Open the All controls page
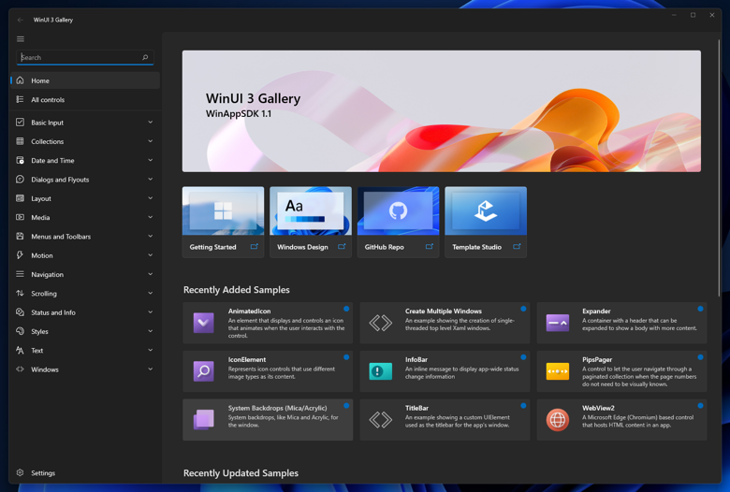Viewport: 730px width, 492px height. point(85,99)
